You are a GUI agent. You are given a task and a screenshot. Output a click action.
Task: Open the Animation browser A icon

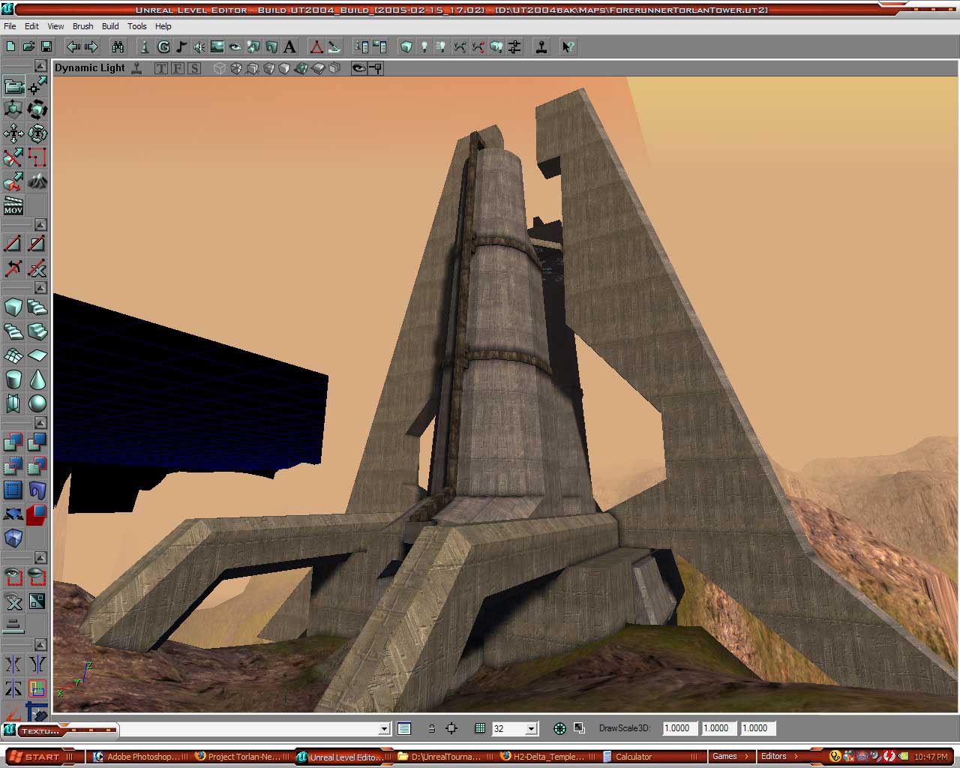pyautogui.click(x=289, y=46)
